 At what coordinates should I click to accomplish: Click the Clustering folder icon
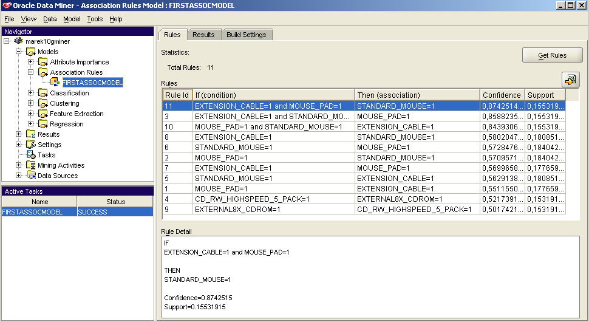[43, 103]
